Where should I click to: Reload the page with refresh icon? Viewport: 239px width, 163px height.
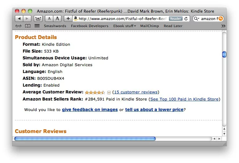click(x=186, y=19)
